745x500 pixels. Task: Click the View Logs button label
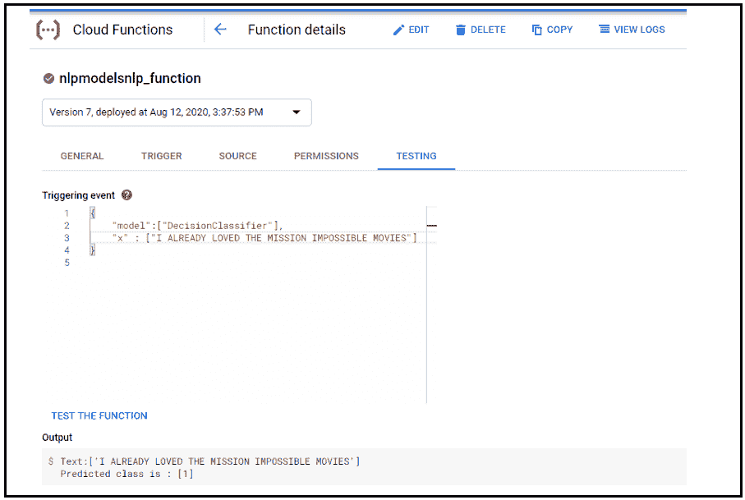pyautogui.click(x=639, y=30)
